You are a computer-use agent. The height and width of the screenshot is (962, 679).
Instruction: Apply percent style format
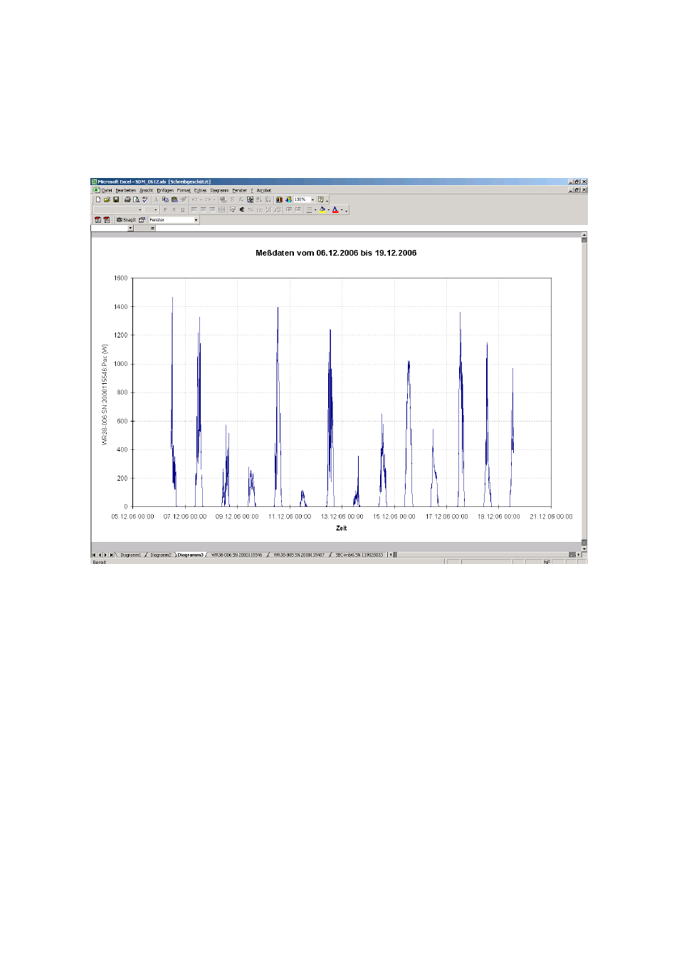click(x=251, y=210)
